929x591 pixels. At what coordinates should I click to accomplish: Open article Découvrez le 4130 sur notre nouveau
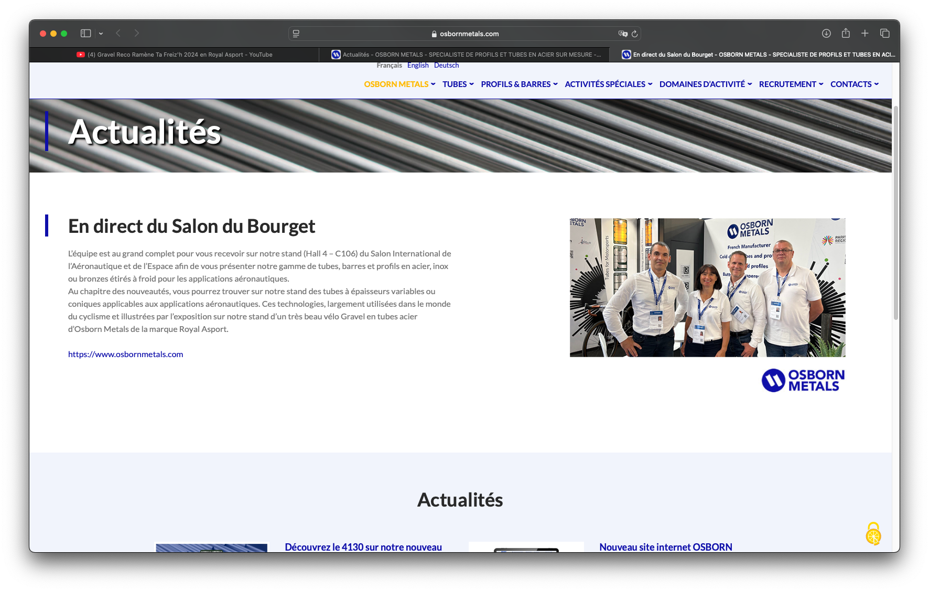click(x=363, y=547)
